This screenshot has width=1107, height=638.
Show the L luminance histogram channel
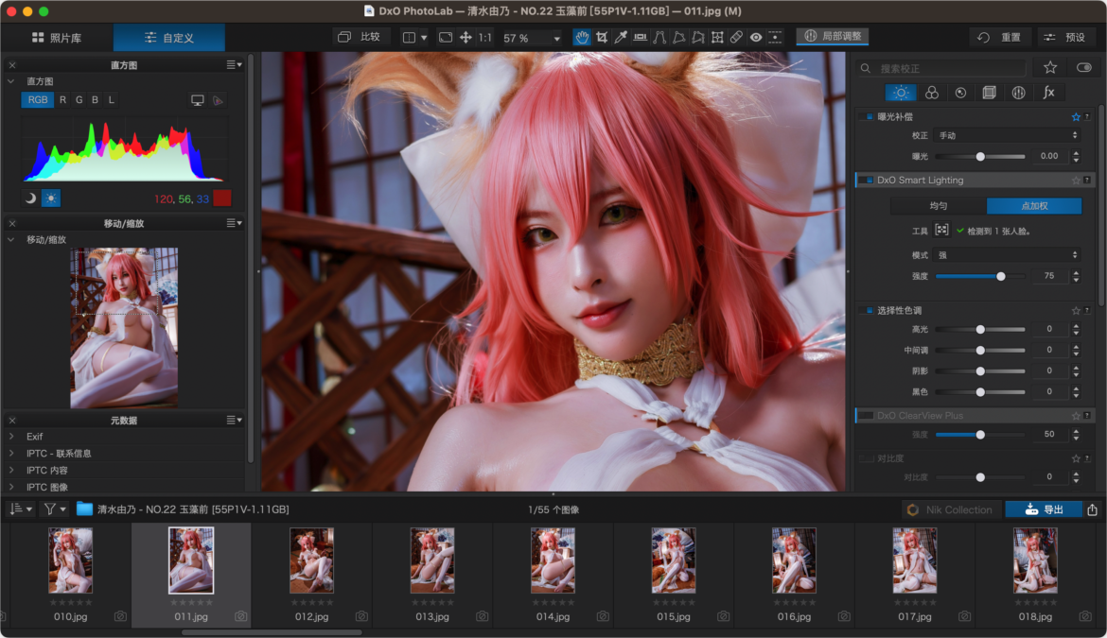(x=112, y=100)
